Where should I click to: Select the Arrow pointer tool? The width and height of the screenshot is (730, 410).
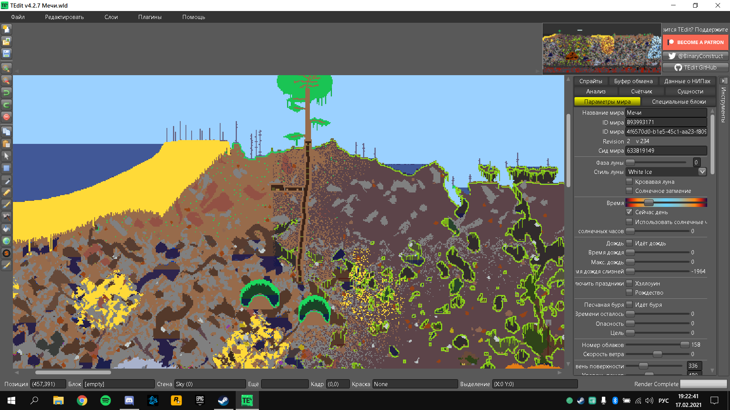[6, 156]
